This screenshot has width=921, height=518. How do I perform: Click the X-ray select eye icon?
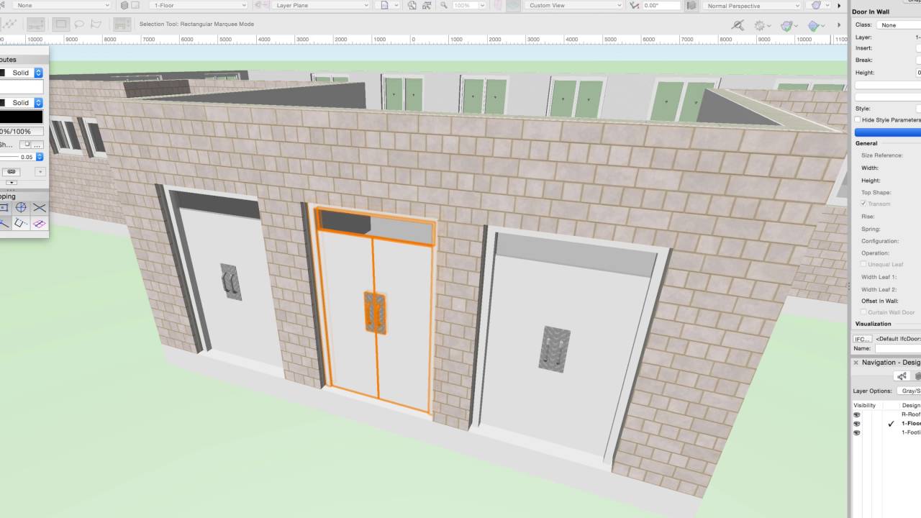(738, 25)
